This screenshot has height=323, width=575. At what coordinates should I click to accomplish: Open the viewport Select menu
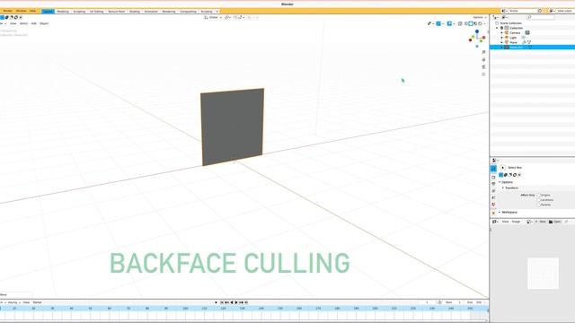(x=23, y=23)
